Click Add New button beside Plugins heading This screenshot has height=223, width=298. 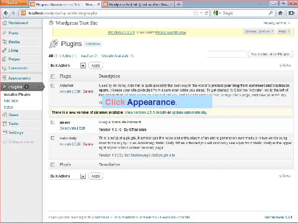coord(93,44)
